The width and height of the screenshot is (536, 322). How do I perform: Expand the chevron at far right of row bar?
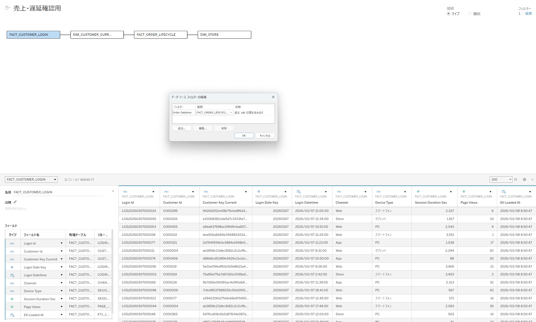pyautogui.click(x=533, y=180)
